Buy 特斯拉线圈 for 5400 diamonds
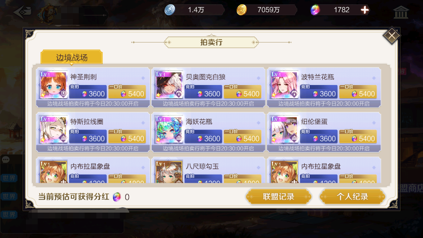Viewport: 423px width, 238px height. coord(127,136)
